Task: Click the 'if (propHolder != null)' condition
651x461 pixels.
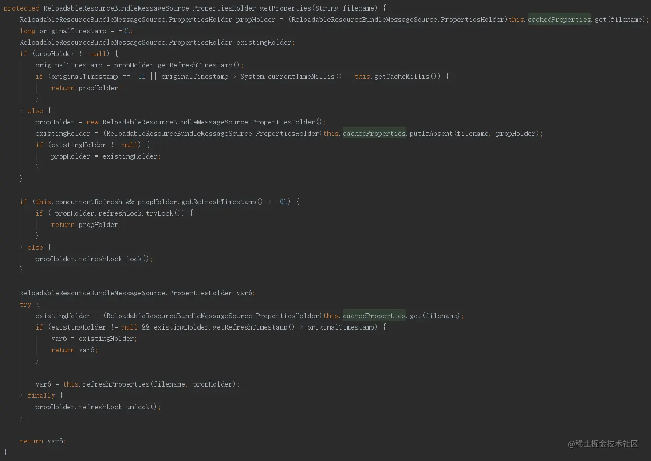Action: (65, 53)
